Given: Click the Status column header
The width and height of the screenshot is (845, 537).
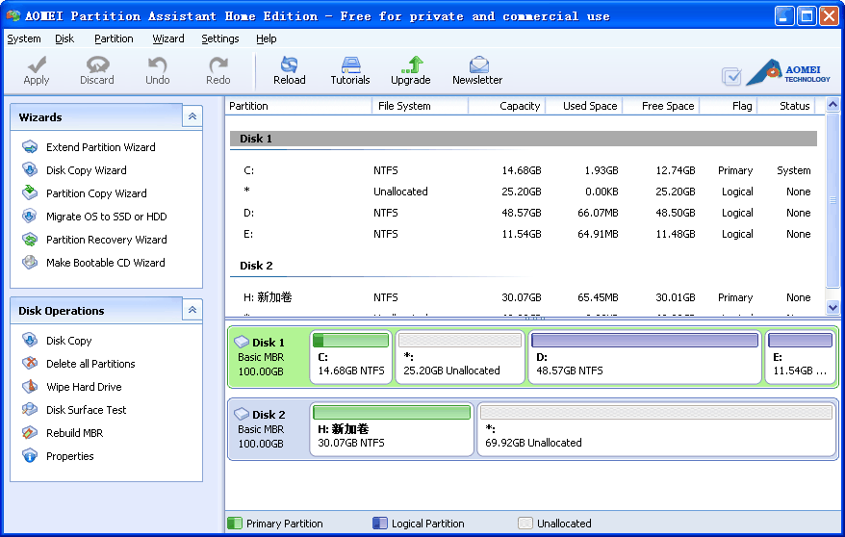Looking at the screenshot, I should (x=787, y=106).
